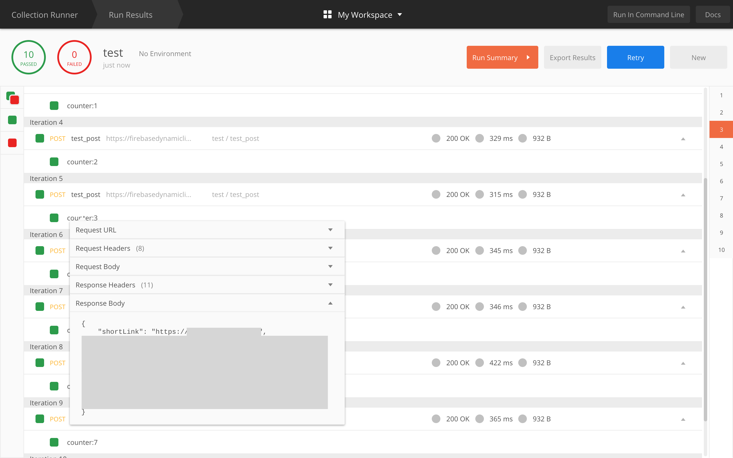Click play arrow on Run Summary
733x458 pixels.
tap(528, 57)
